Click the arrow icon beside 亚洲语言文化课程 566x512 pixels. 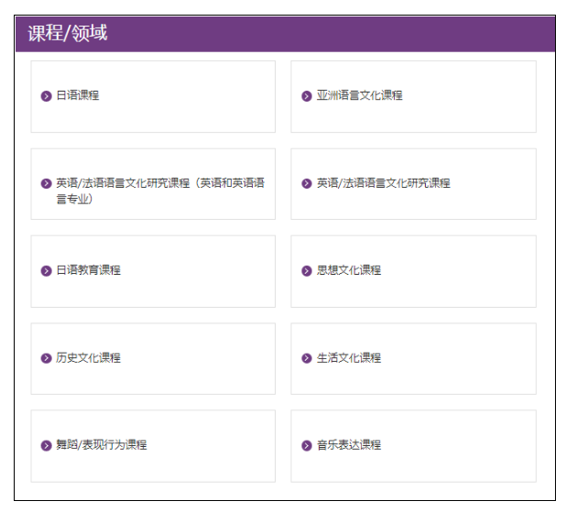tap(307, 96)
